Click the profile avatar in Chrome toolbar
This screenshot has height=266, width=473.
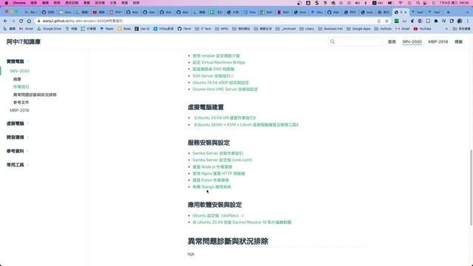click(x=460, y=21)
